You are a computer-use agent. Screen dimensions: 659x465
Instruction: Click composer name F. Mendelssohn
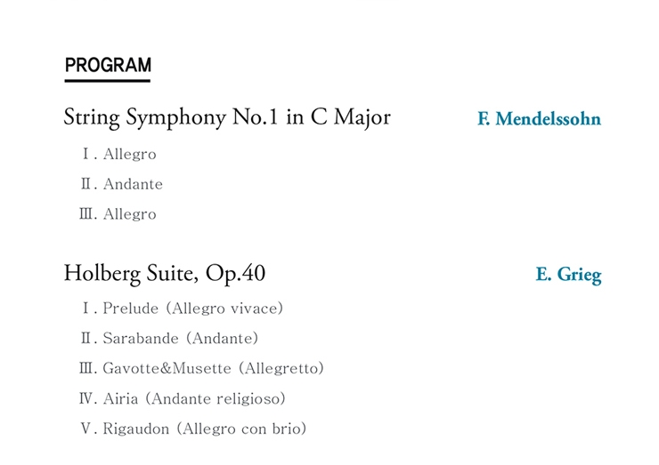click(x=539, y=119)
